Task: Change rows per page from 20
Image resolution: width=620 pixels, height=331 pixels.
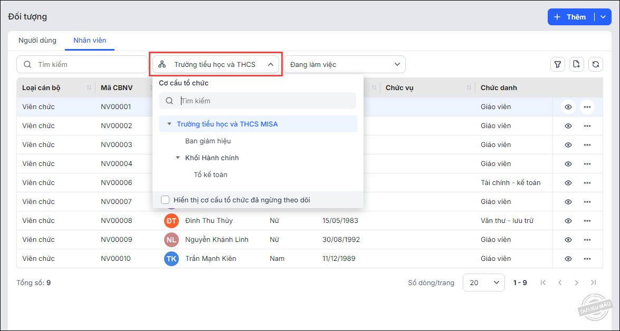Action: (483, 283)
